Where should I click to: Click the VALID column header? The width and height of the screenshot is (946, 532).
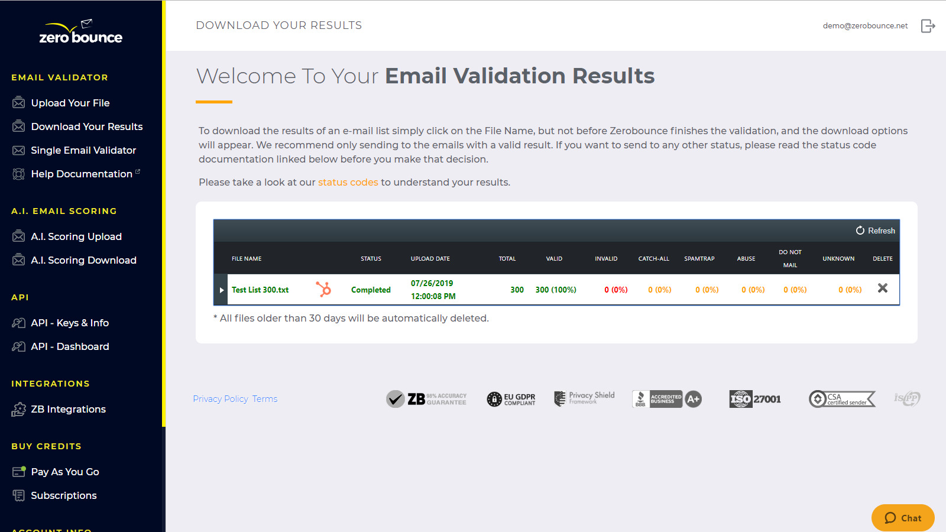pyautogui.click(x=554, y=259)
